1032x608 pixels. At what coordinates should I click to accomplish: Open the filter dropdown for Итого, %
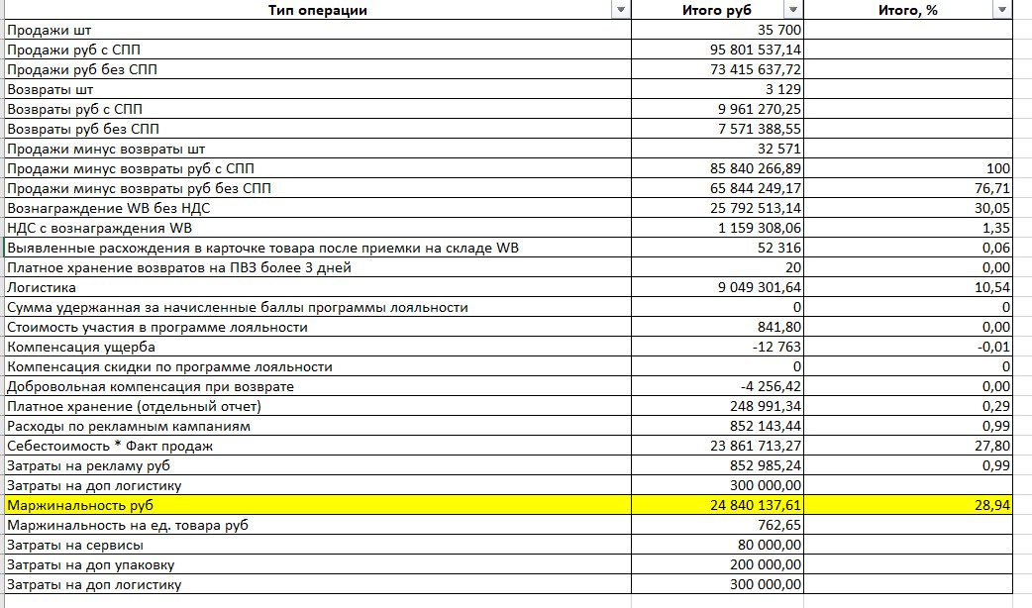pos(1002,10)
